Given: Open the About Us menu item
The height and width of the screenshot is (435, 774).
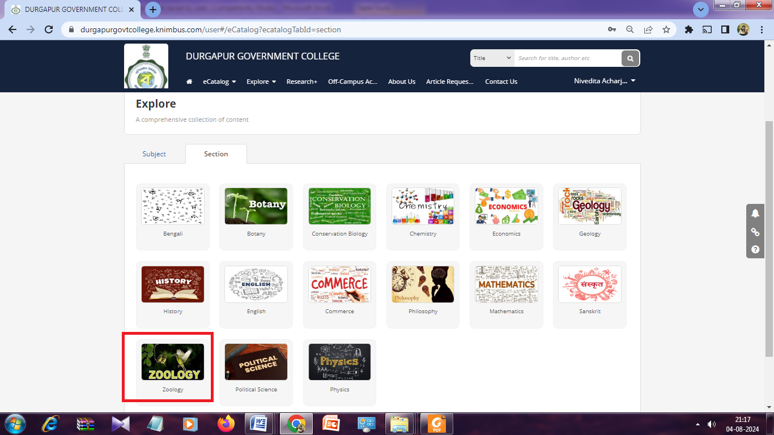Looking at the screenshot, I should (402, 82).
